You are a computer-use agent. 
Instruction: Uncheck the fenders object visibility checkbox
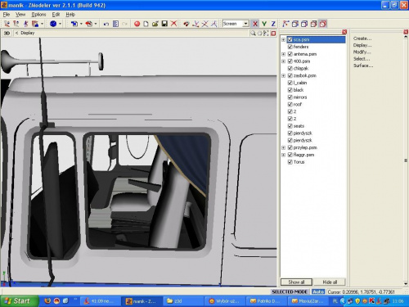(x=290, y=47)
